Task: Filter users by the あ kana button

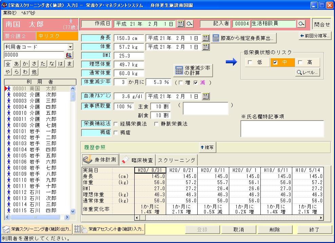Action: pyautogui.click(x=16, y=64)
